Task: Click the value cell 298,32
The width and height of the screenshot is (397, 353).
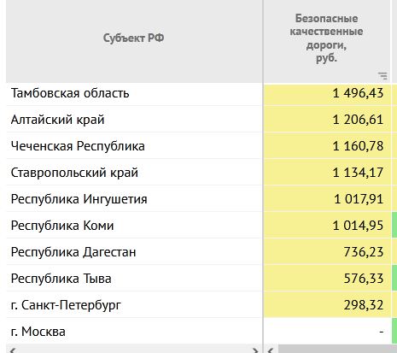Action: pos(327,305)
